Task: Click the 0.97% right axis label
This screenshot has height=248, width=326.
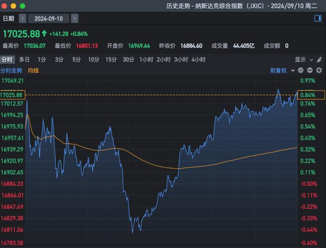Action: [308, 81]
